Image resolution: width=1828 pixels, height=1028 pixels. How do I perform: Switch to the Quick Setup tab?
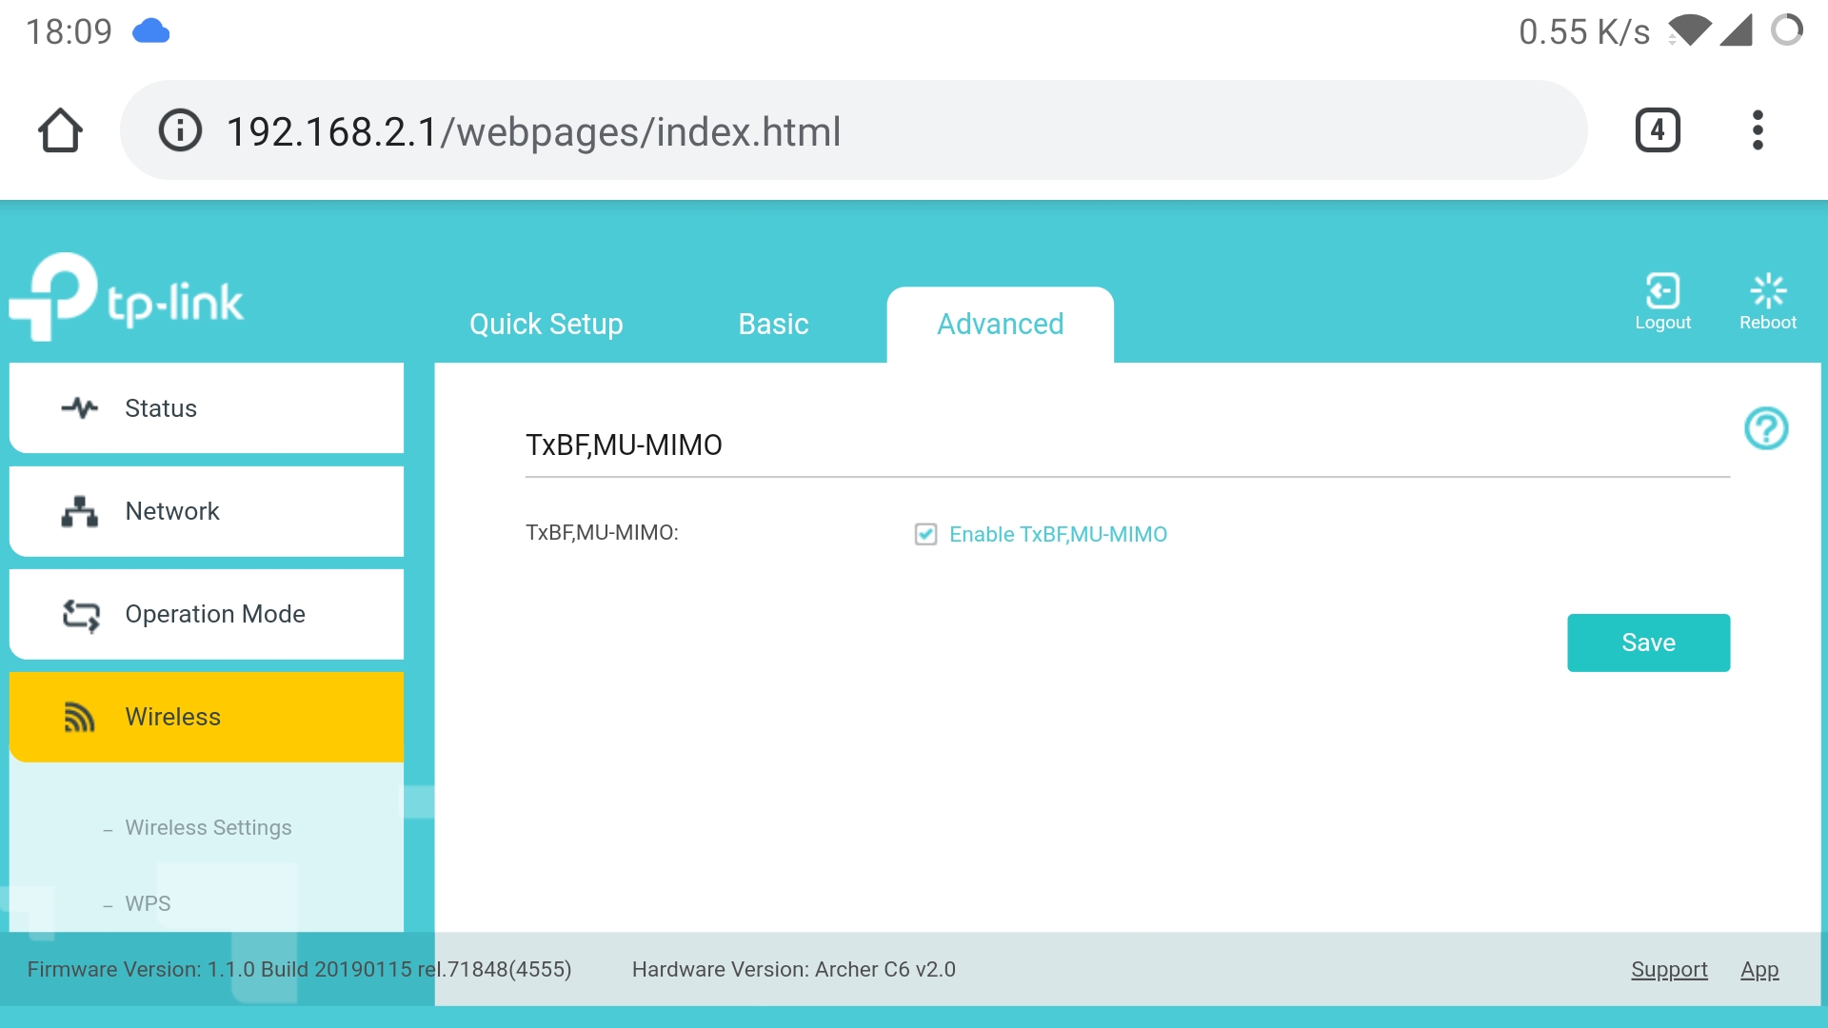click(546, 325)
